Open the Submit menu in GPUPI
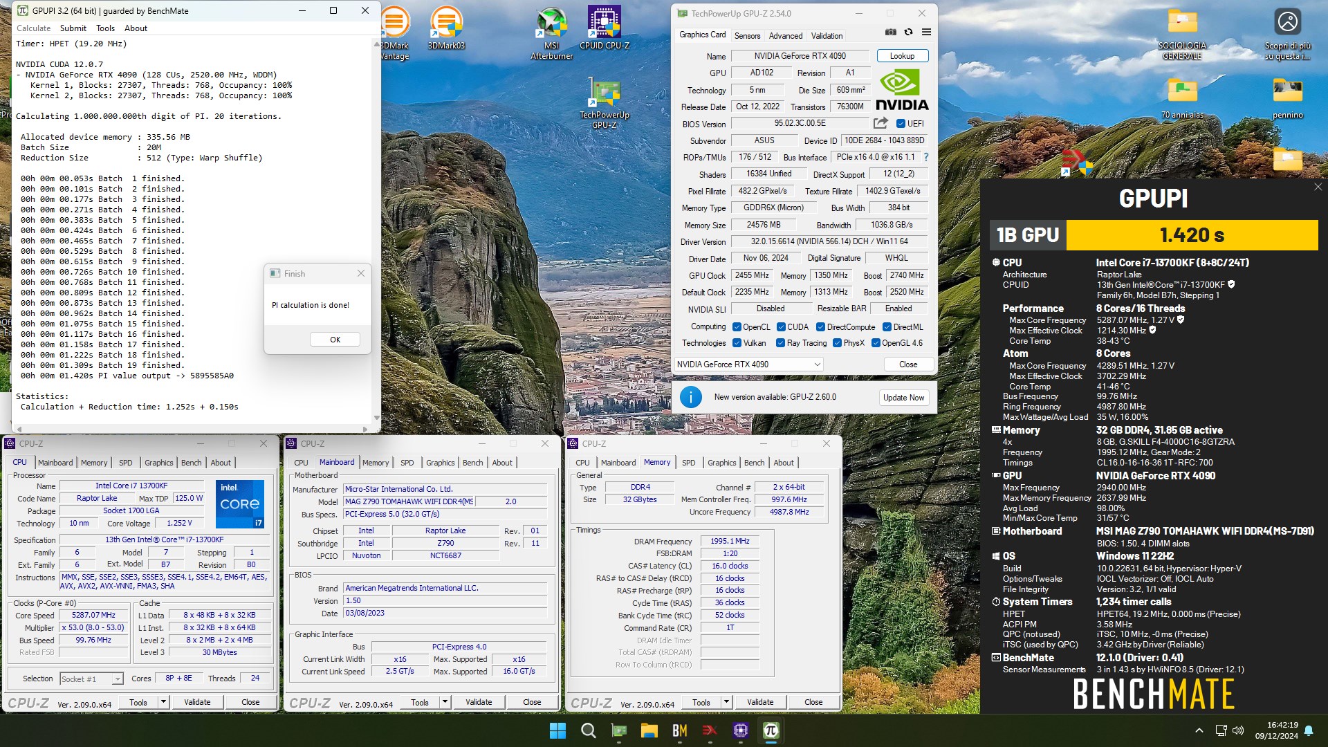 pos(73,28)
